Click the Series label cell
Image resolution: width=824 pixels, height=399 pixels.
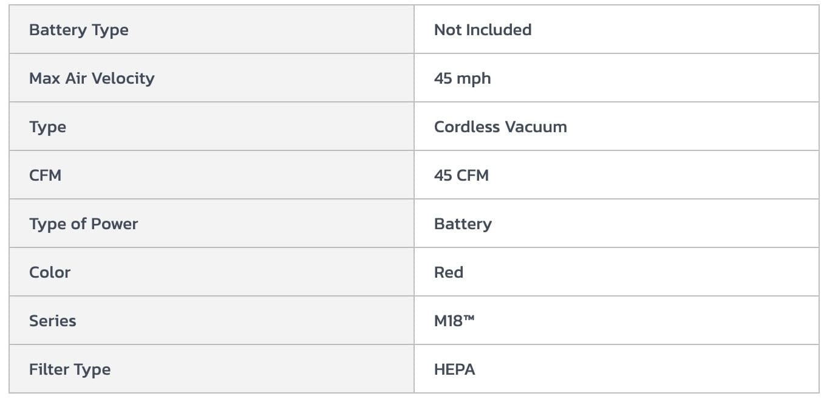(53, 321)
